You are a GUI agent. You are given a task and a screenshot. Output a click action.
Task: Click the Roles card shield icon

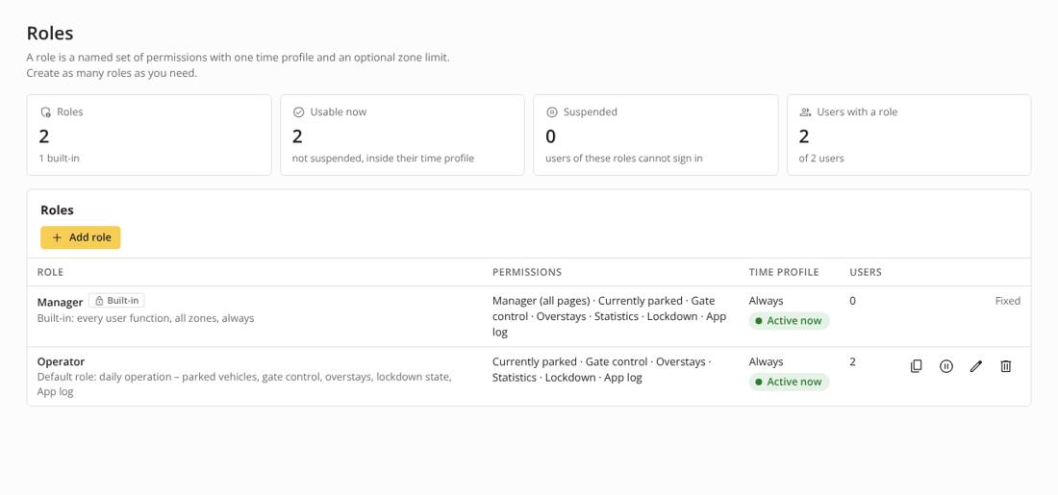[45, 111]
